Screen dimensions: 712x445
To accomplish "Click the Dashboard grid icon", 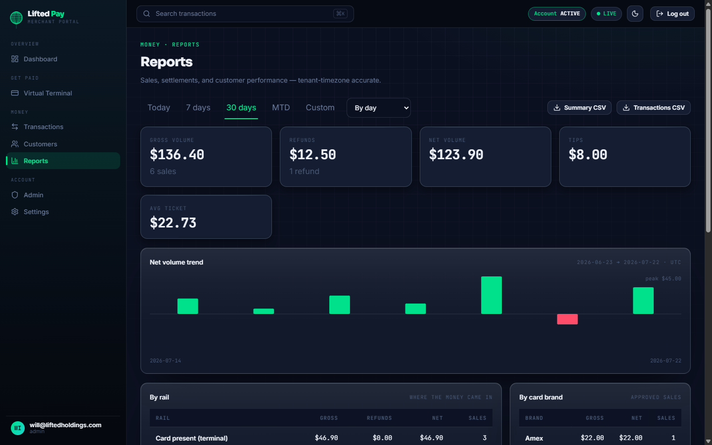I will 15,59.
